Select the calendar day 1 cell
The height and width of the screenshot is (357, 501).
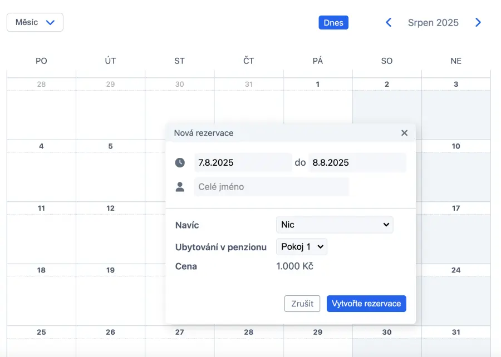317,108
